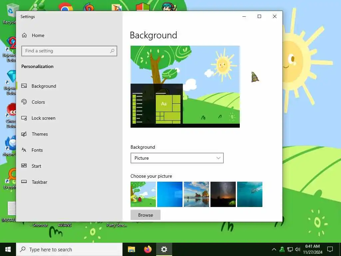Open the notification Action Center
Viewport: 341px width, 256px height.
(x=330, y=249)
